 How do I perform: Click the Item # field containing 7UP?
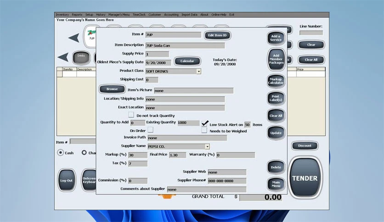(173, 35)
